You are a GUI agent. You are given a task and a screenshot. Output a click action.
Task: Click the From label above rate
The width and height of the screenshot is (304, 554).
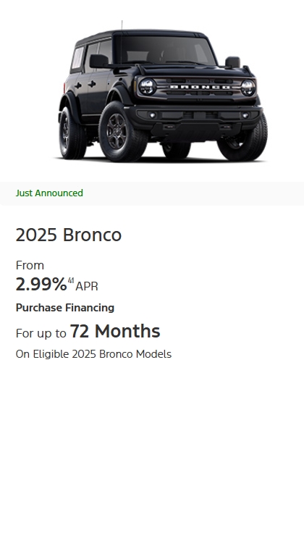click(30, 265)
